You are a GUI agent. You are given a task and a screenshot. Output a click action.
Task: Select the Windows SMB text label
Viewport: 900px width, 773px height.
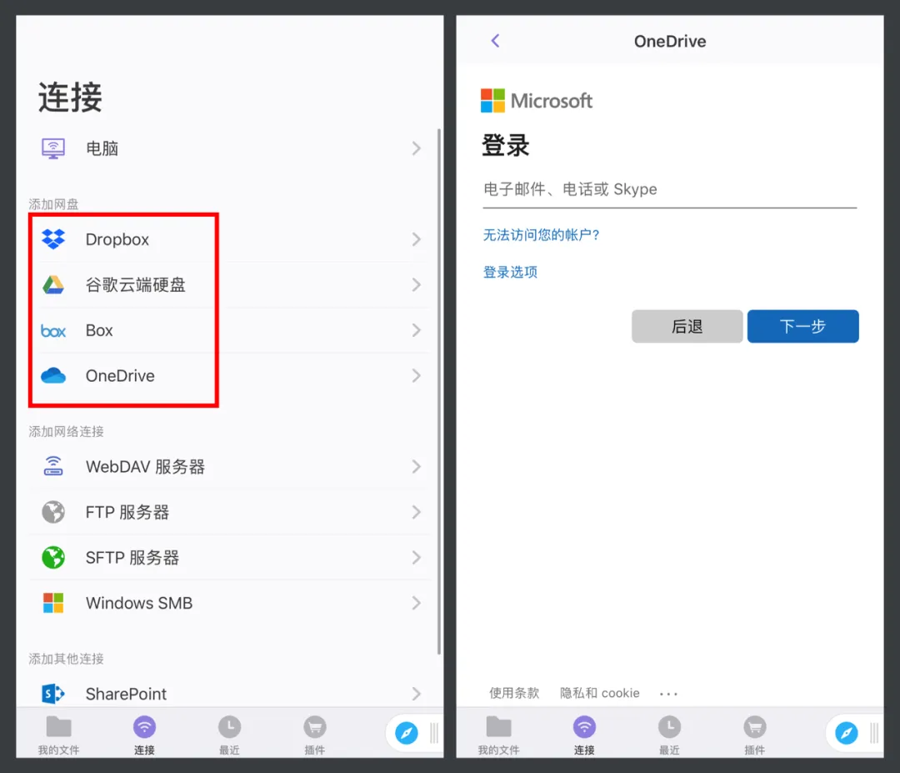(x=139, y=603)
